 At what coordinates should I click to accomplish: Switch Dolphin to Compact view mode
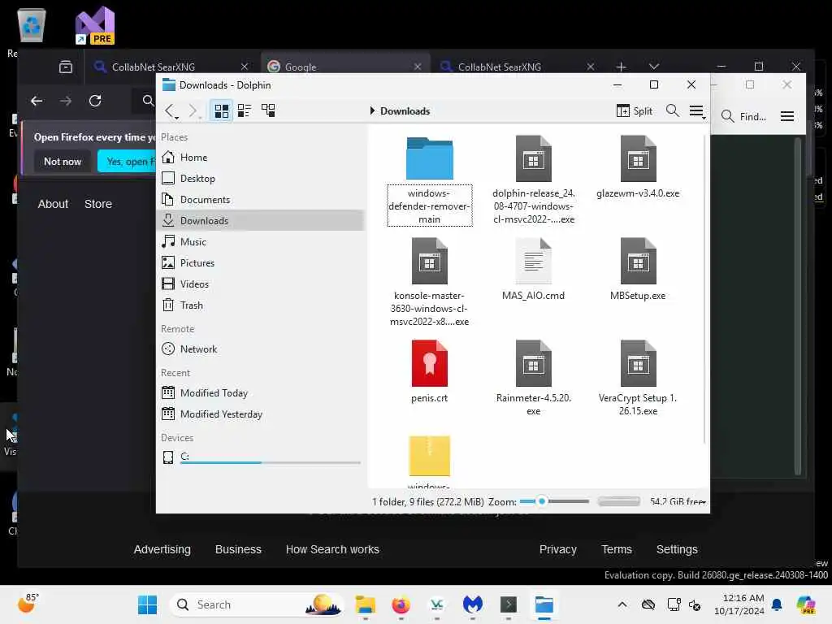coord(245,110)
